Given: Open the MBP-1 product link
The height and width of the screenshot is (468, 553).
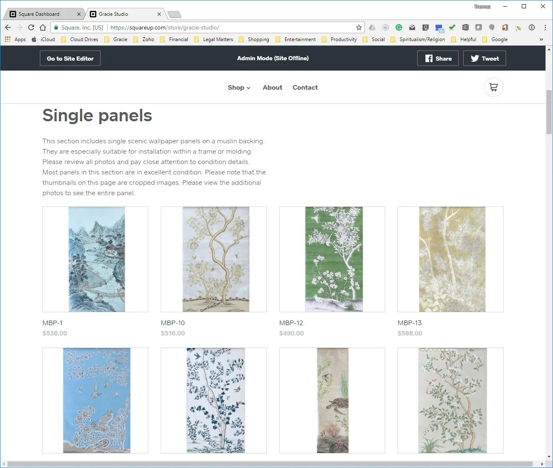Looking at the screenshot, I should point(52,323).
